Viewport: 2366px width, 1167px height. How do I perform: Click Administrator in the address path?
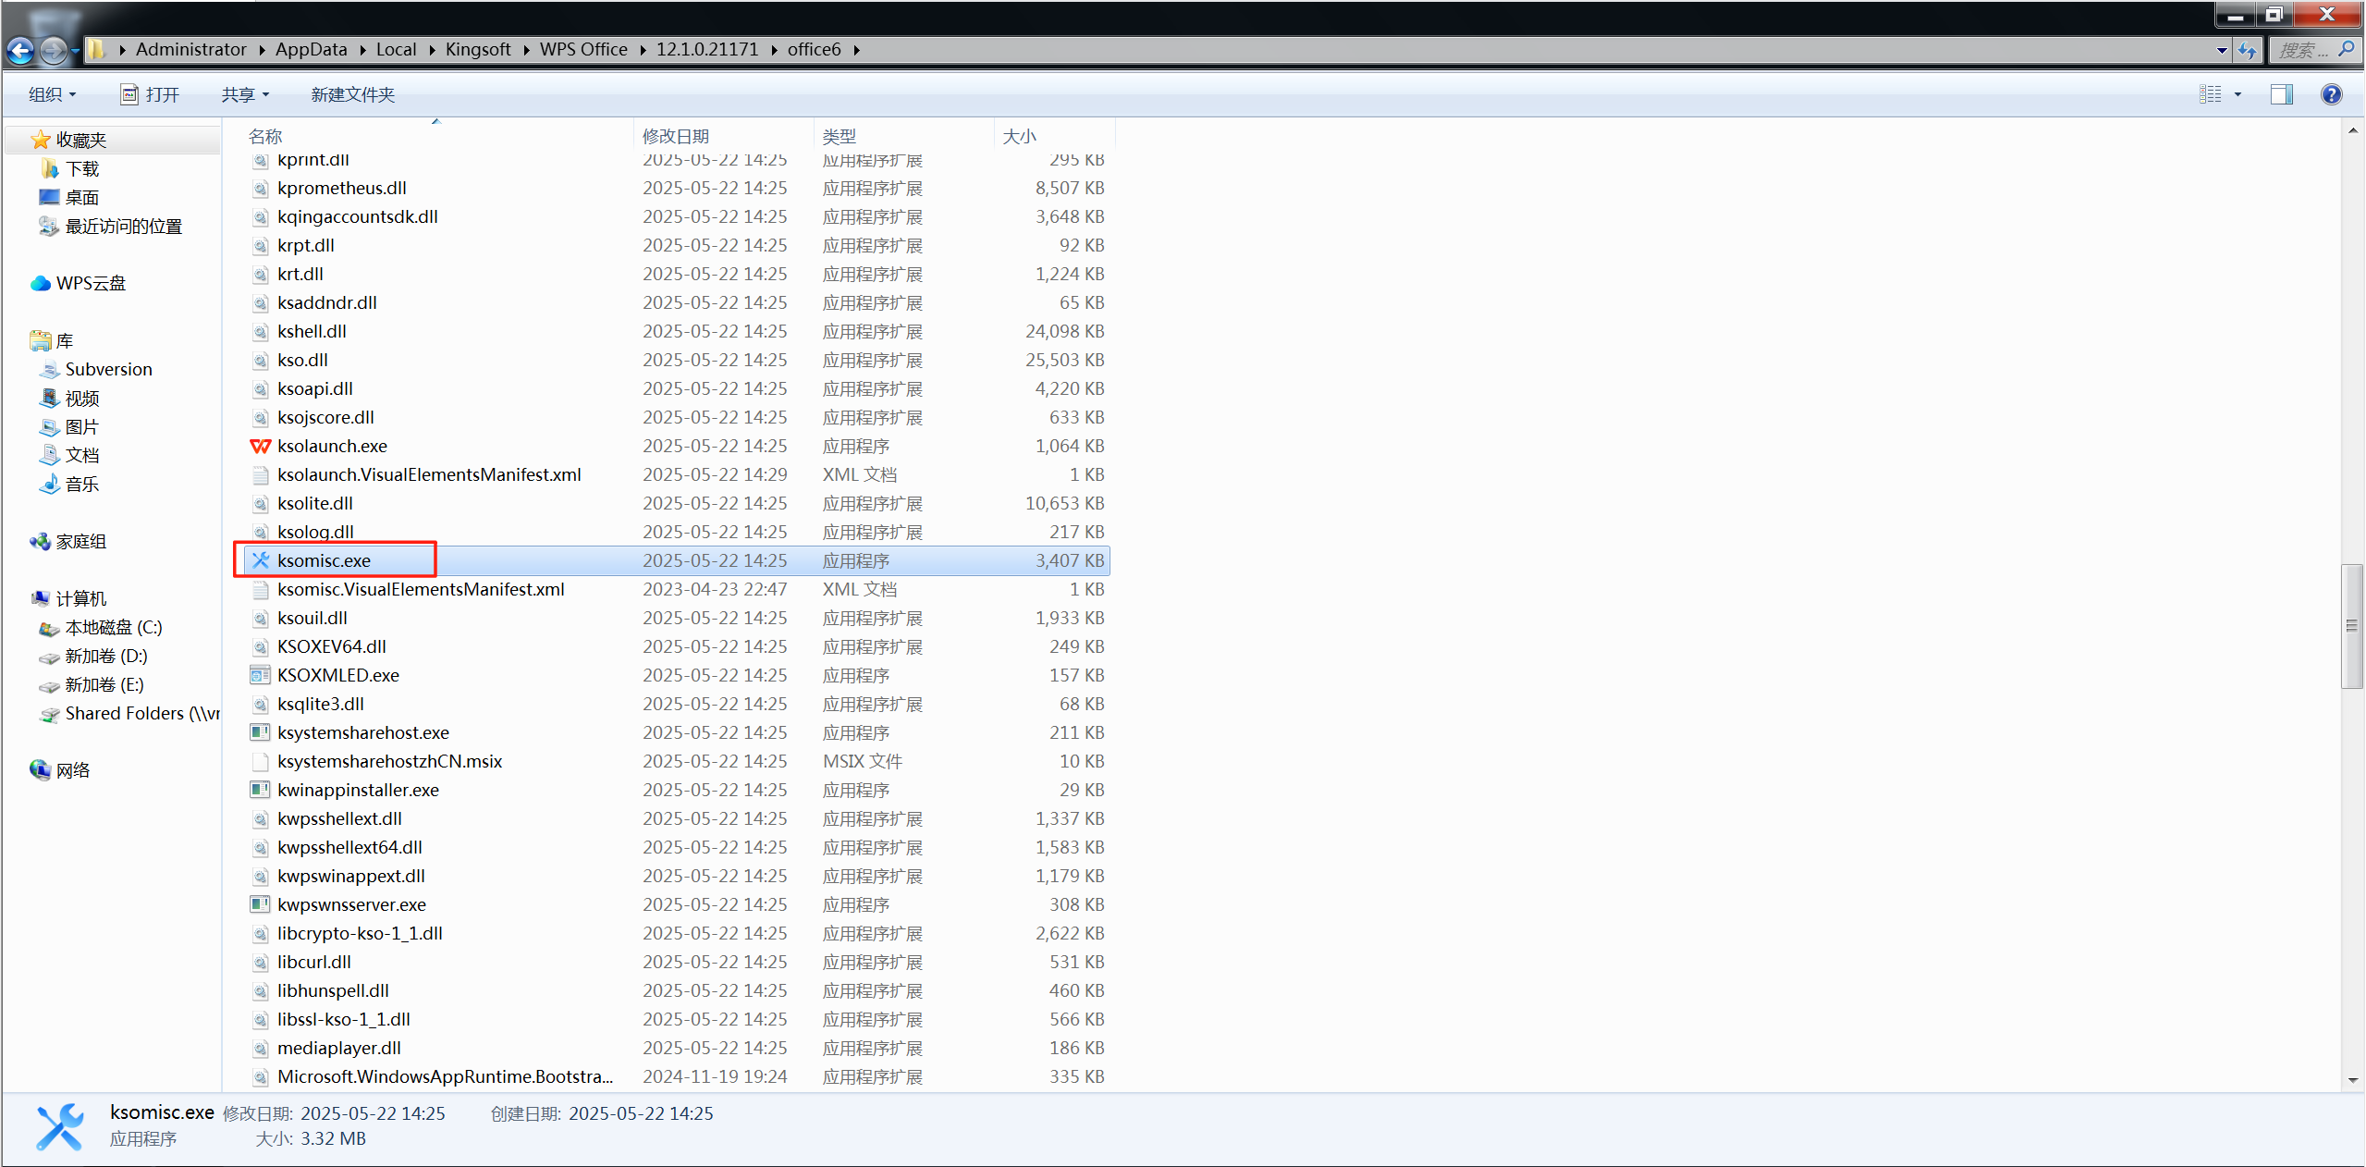click(x=190, y=50)
